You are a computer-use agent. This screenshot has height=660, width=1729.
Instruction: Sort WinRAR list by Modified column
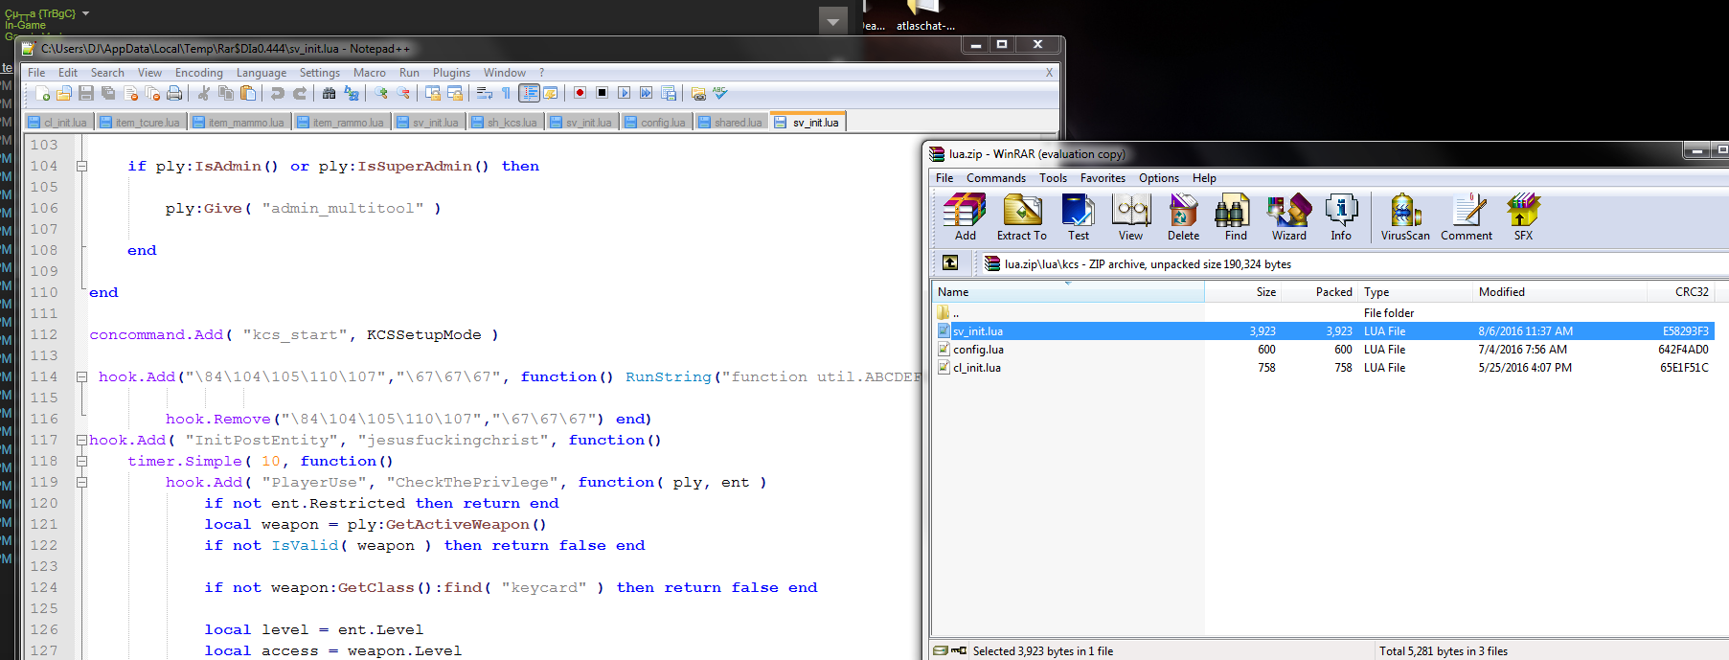click(x=1559, y=292)
